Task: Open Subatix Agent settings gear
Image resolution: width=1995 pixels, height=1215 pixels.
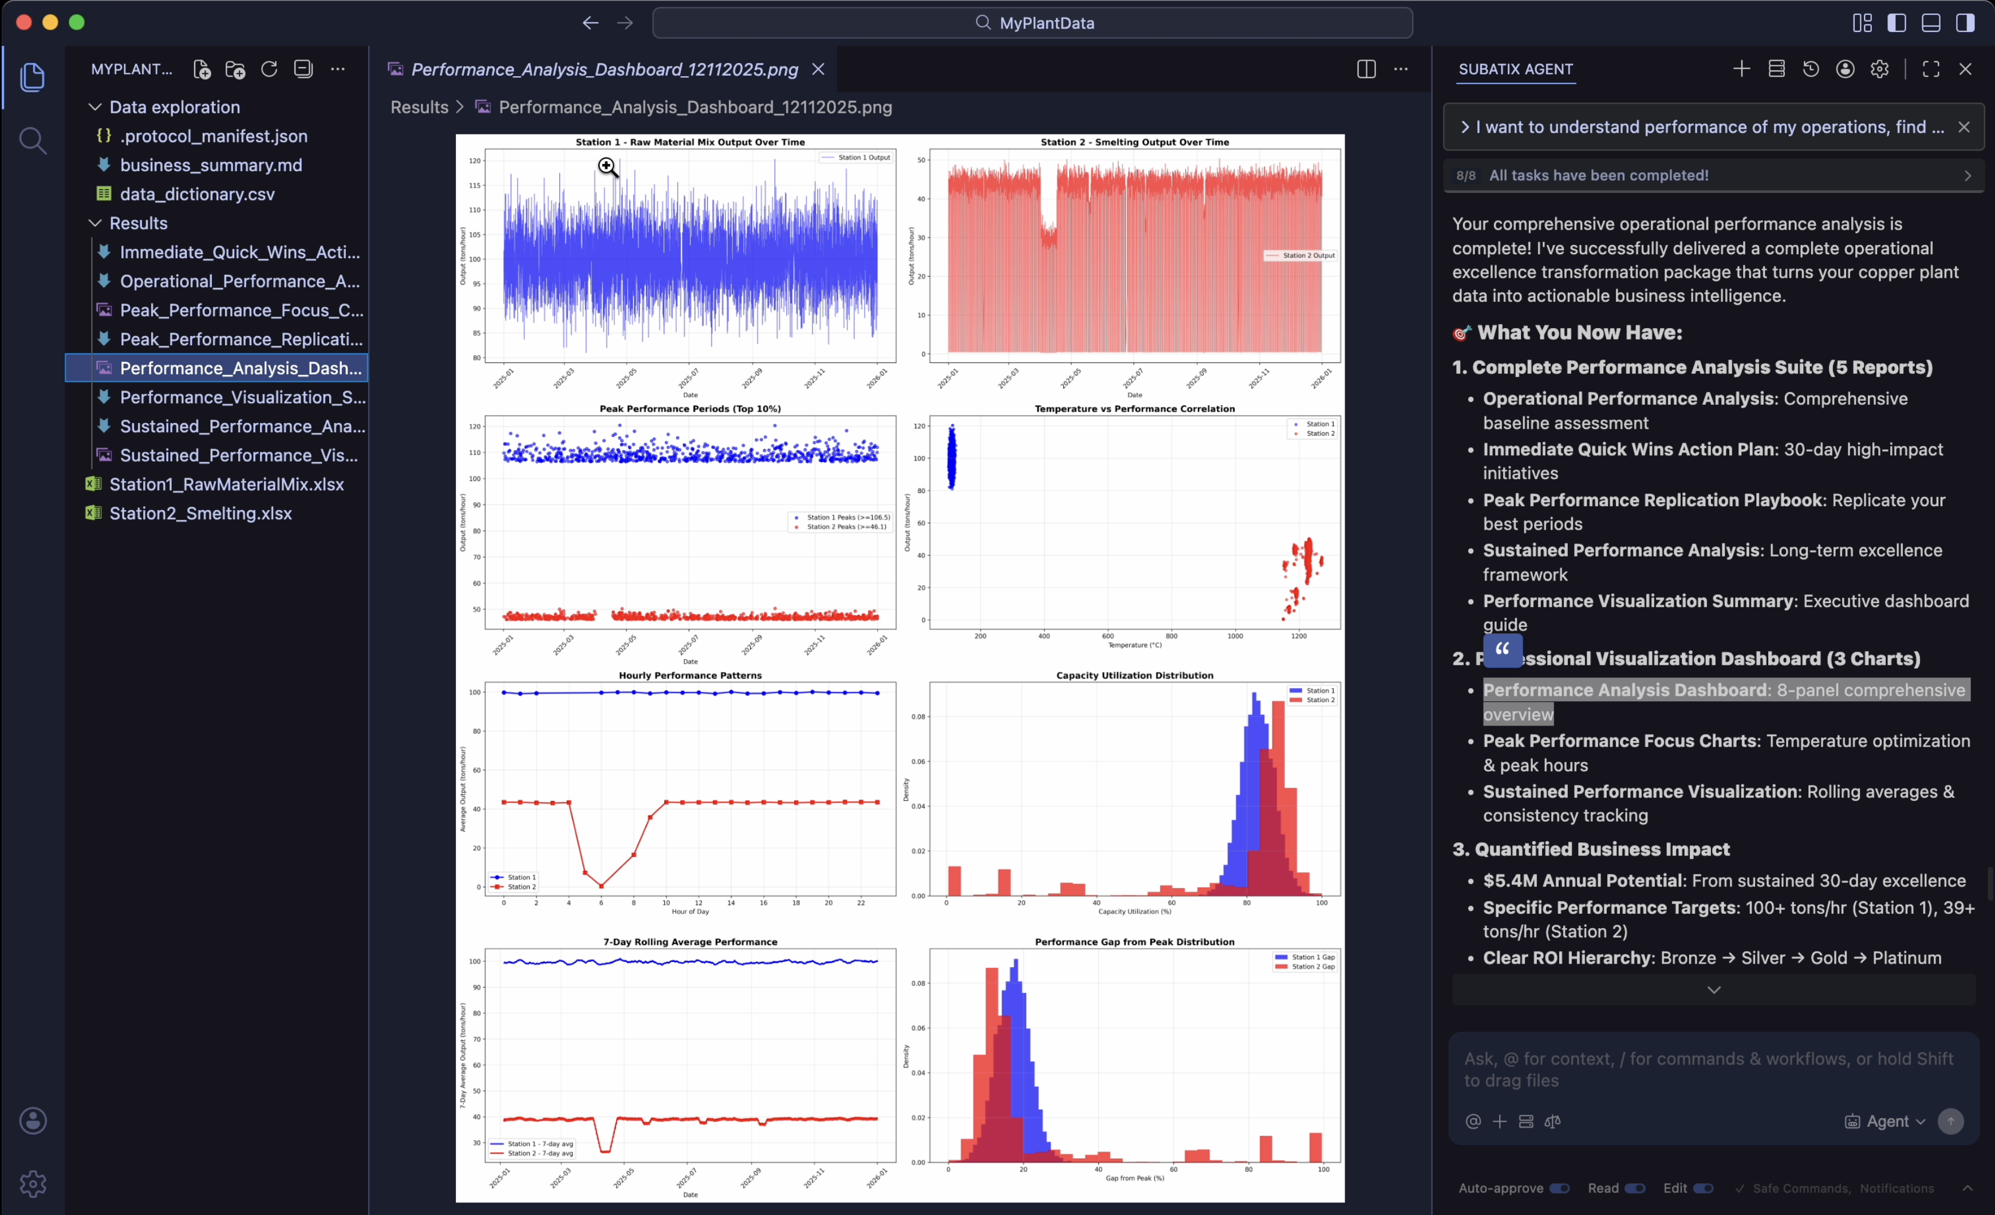Action: 1880,69
